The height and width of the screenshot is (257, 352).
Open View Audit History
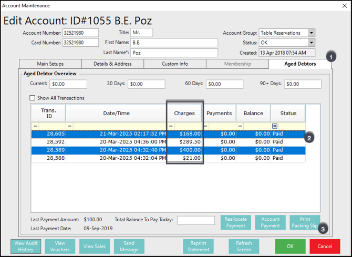[x=26, y=246]
